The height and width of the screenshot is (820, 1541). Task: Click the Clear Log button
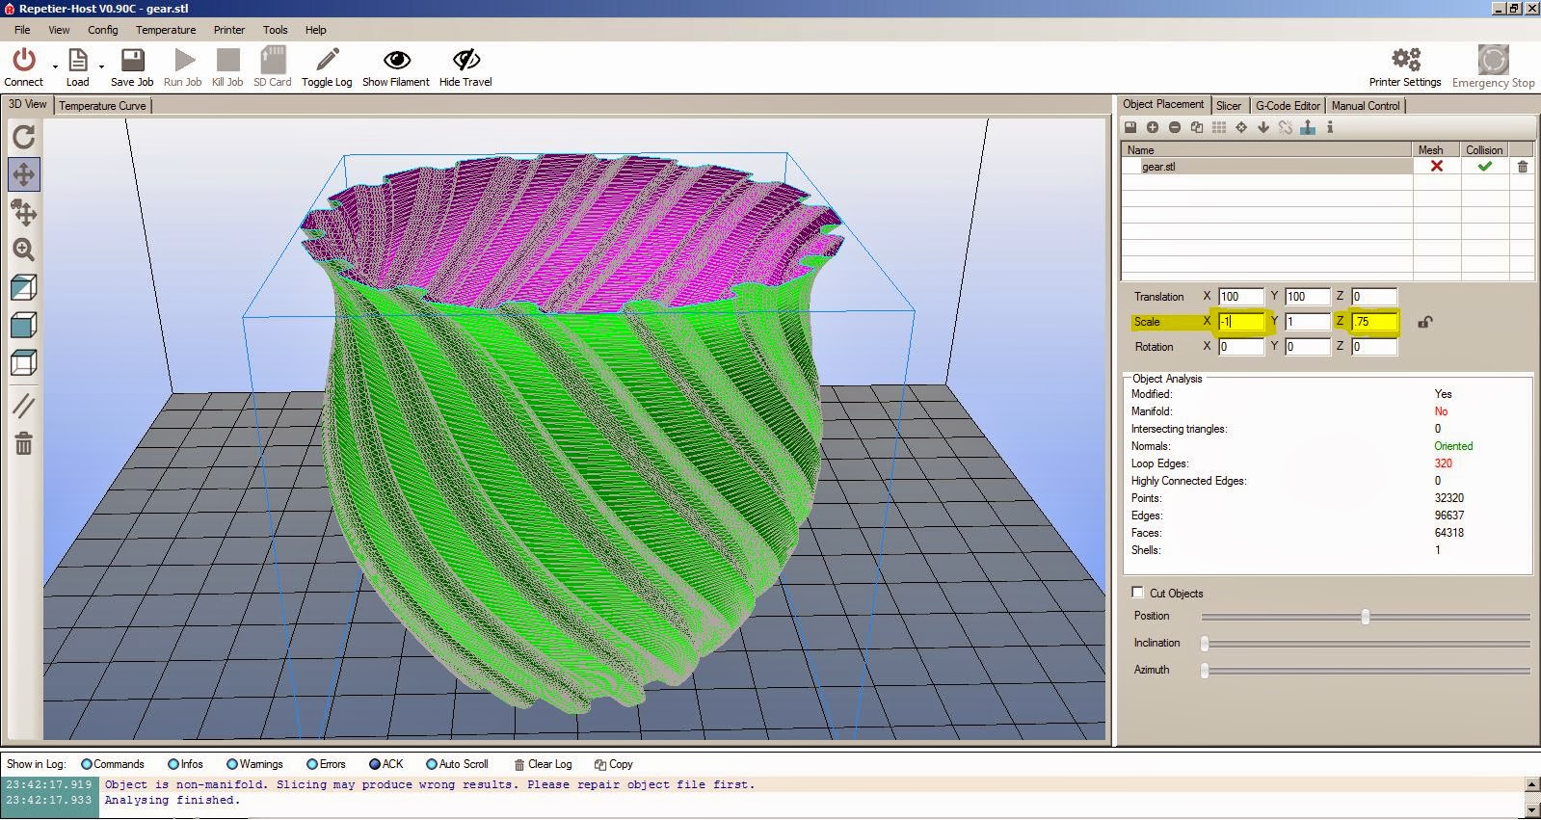click(x=544, y=764)
